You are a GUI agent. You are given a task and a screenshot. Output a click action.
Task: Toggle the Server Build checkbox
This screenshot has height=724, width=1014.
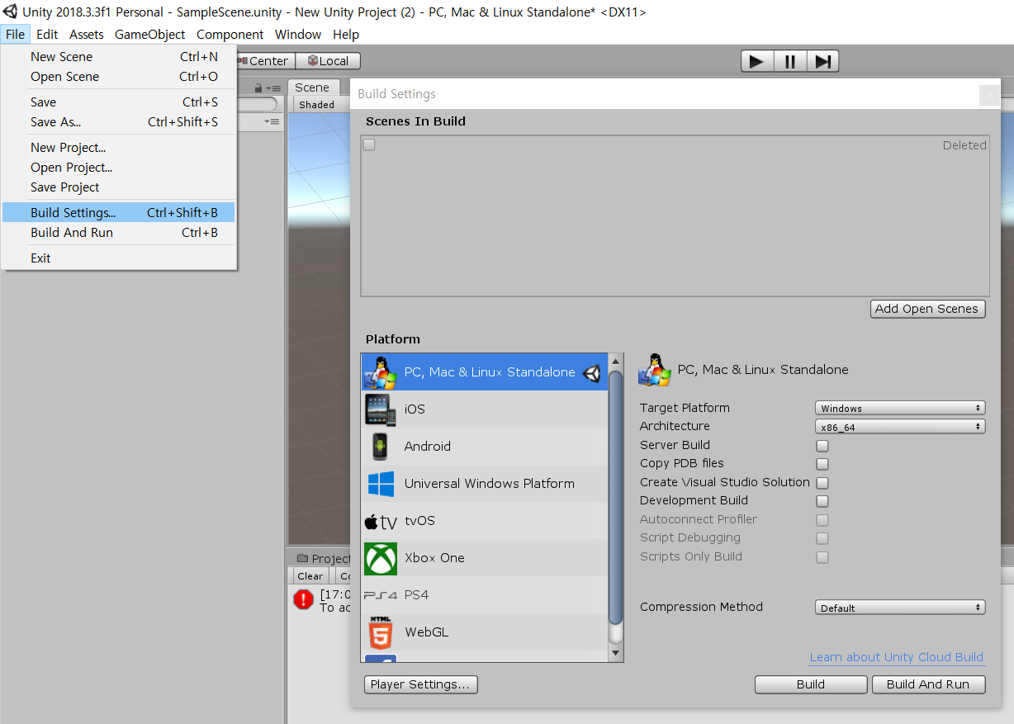(822, 446)
